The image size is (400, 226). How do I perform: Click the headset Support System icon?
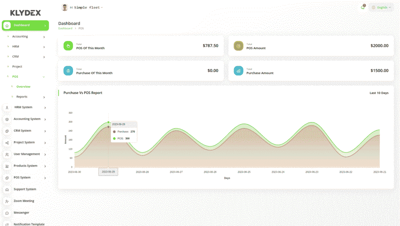7,189
